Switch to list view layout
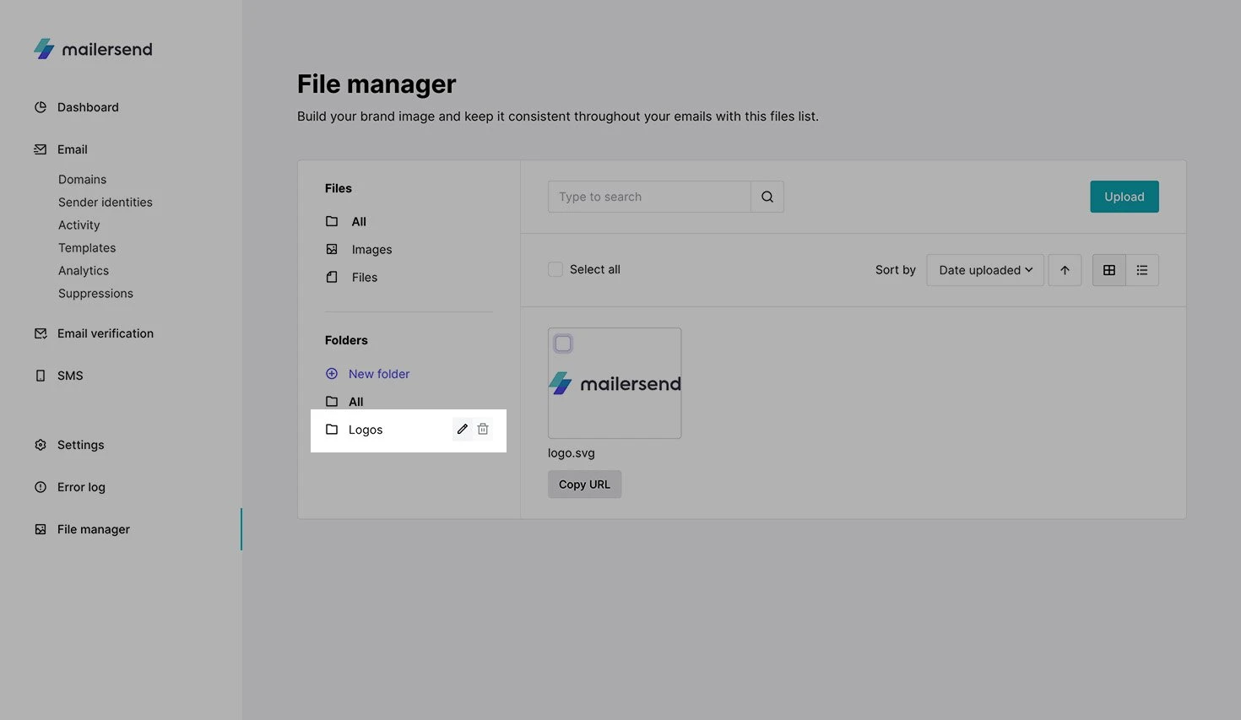The height and width of the screenshot is (720, 1241). (1142, 270)
